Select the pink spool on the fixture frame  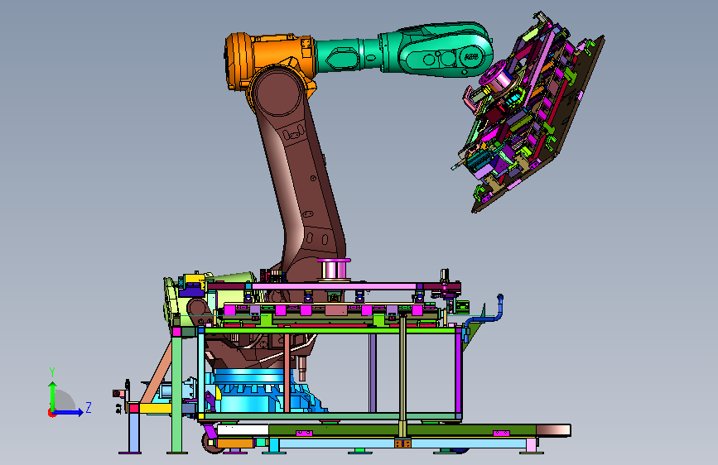point(334,270)
